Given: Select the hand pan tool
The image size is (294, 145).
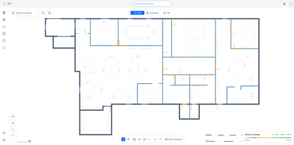Looking at the screenshot, I should click(128, 139).
